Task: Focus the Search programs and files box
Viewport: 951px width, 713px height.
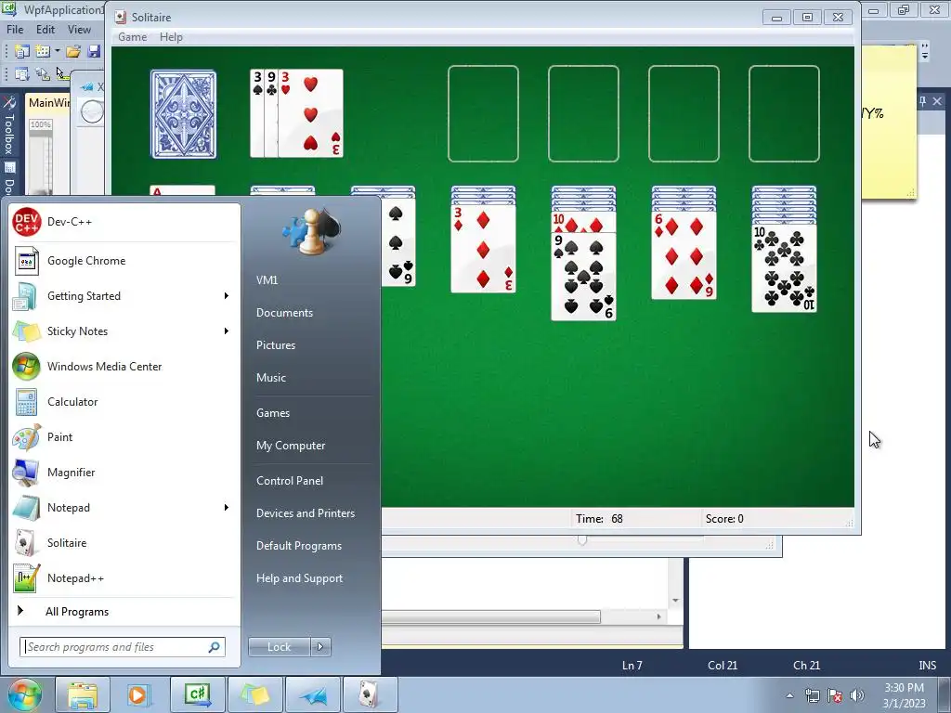Action: pos(122,647)
